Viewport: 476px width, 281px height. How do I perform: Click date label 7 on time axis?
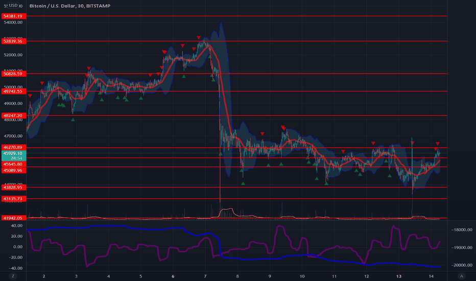(205, 276)
